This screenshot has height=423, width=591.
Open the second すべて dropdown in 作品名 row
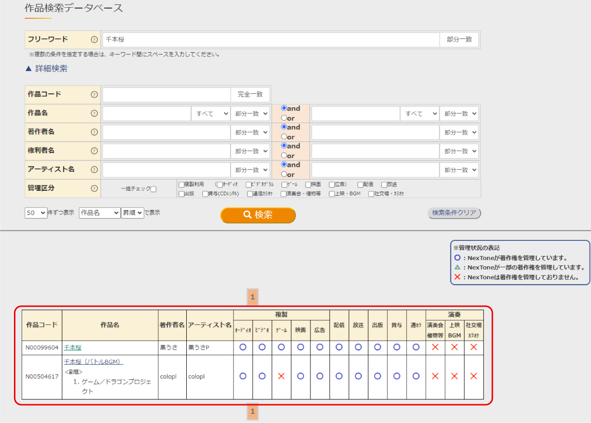click(x=420, y=113)
